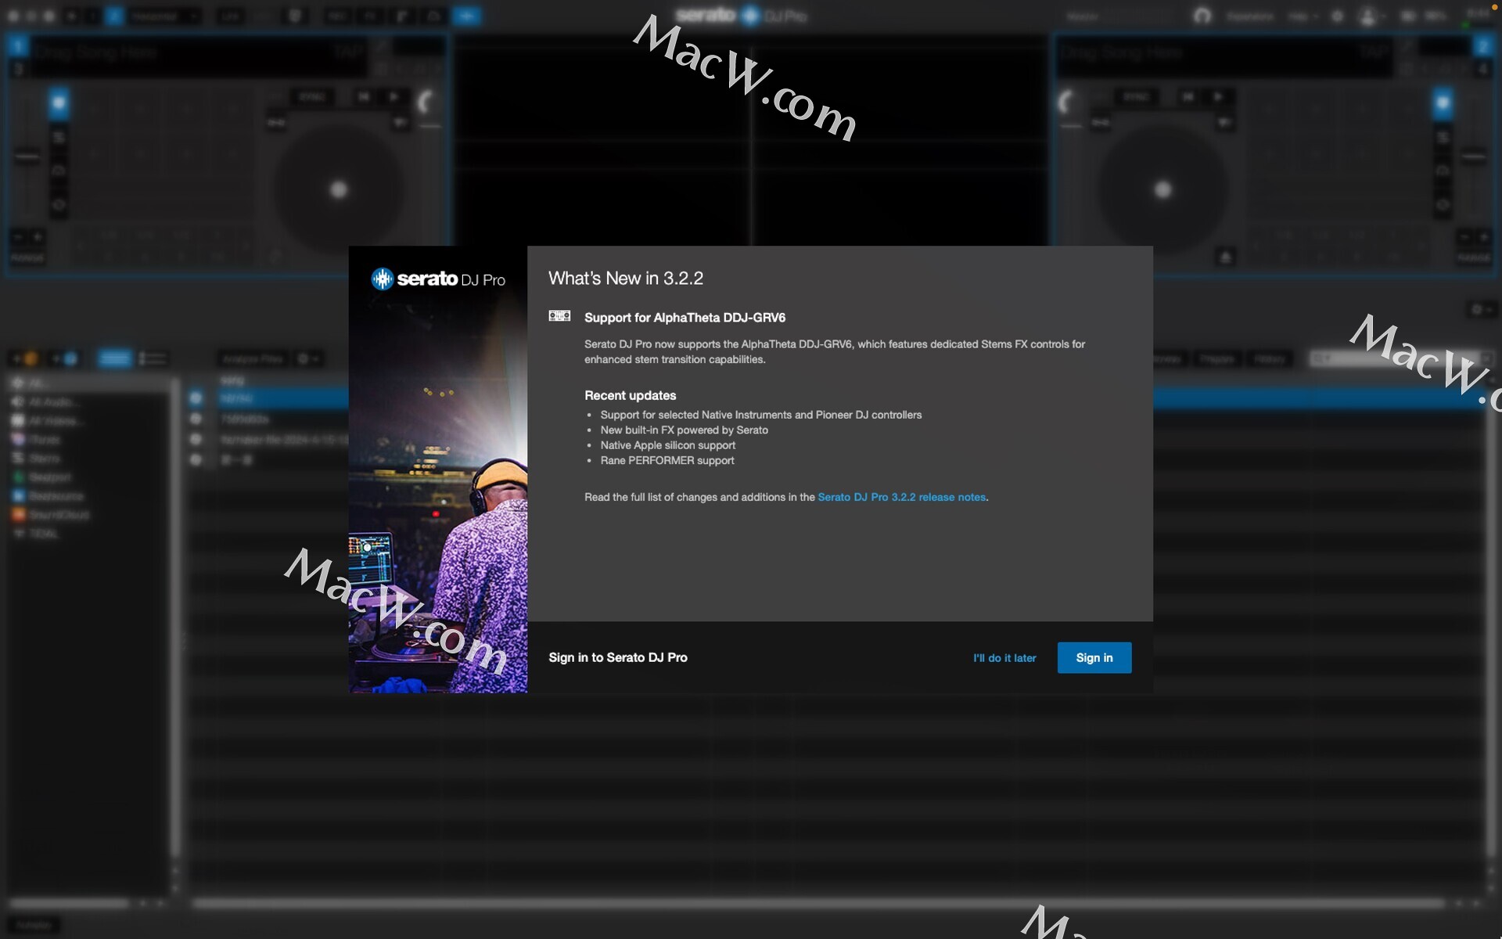Screen dimensions: 1502x939
Task: Click the right deck platter
Action: (1162, 189)
